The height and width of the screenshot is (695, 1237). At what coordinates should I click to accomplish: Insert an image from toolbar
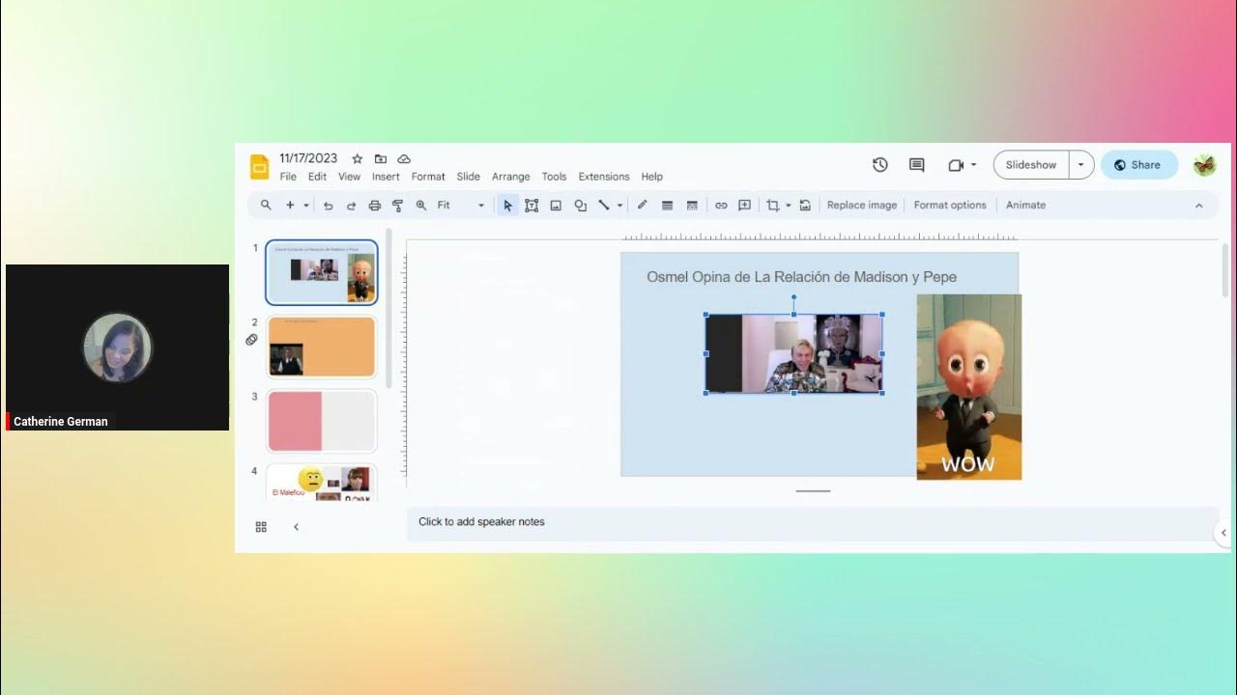[556, 205]
